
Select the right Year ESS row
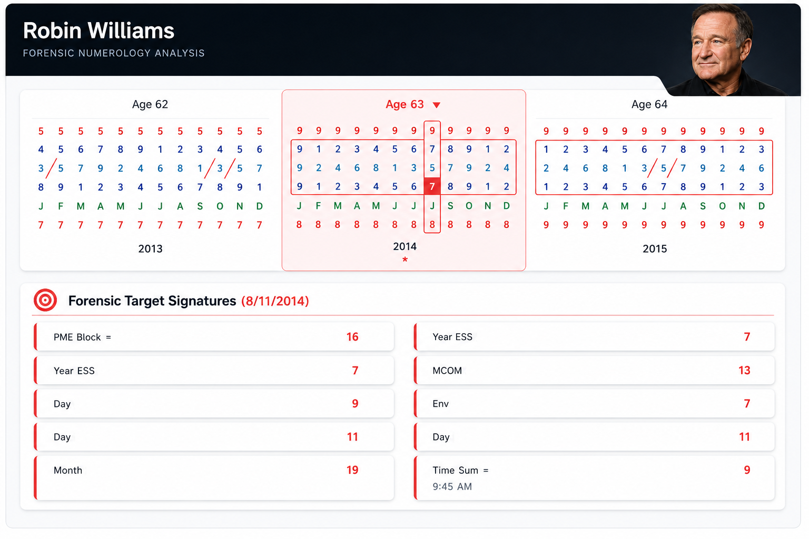pyautogui.click(x=594, y=337)
